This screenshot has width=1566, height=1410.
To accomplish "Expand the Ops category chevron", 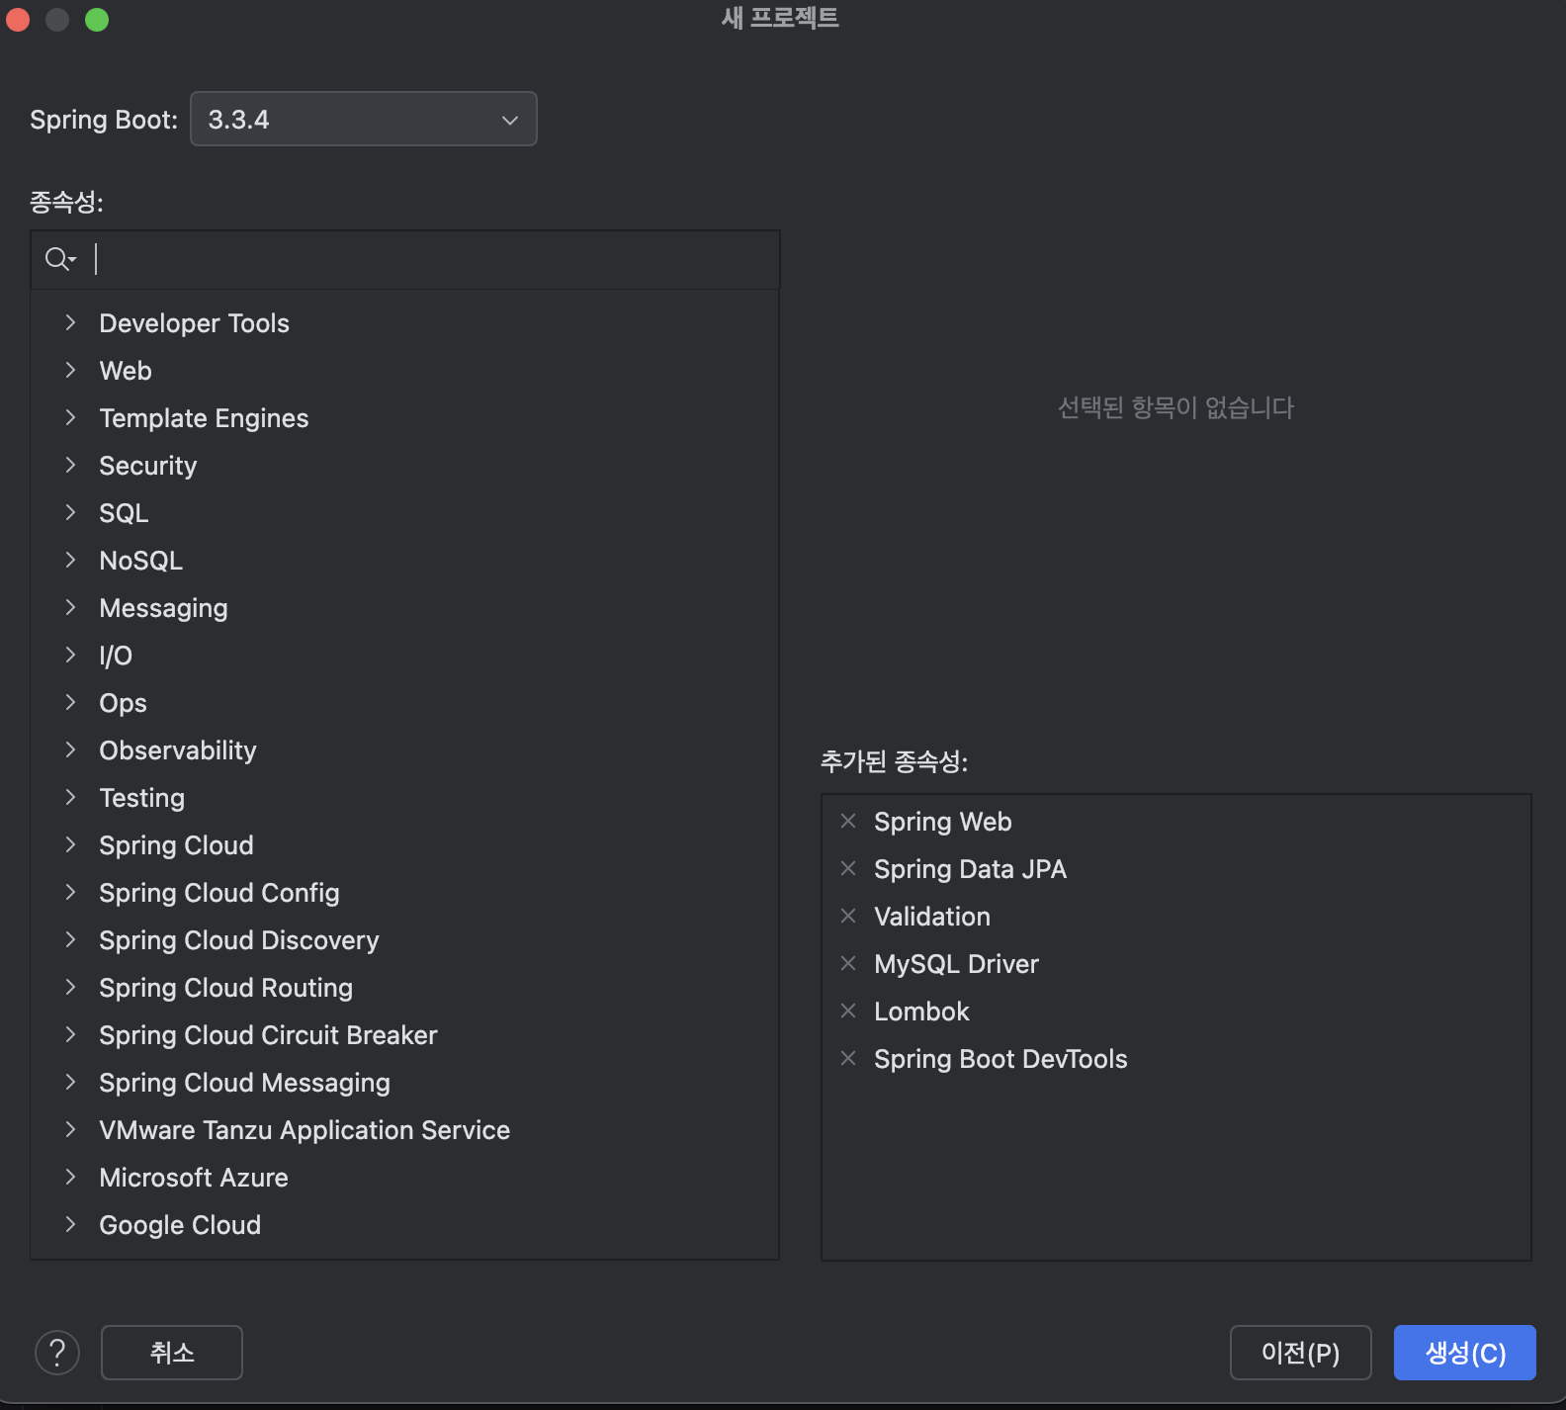I will tap(70, 702).
